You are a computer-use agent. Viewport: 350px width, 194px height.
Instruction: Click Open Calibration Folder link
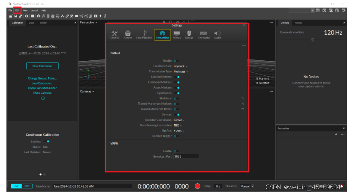pyautogui.click(x=42, y=88)
